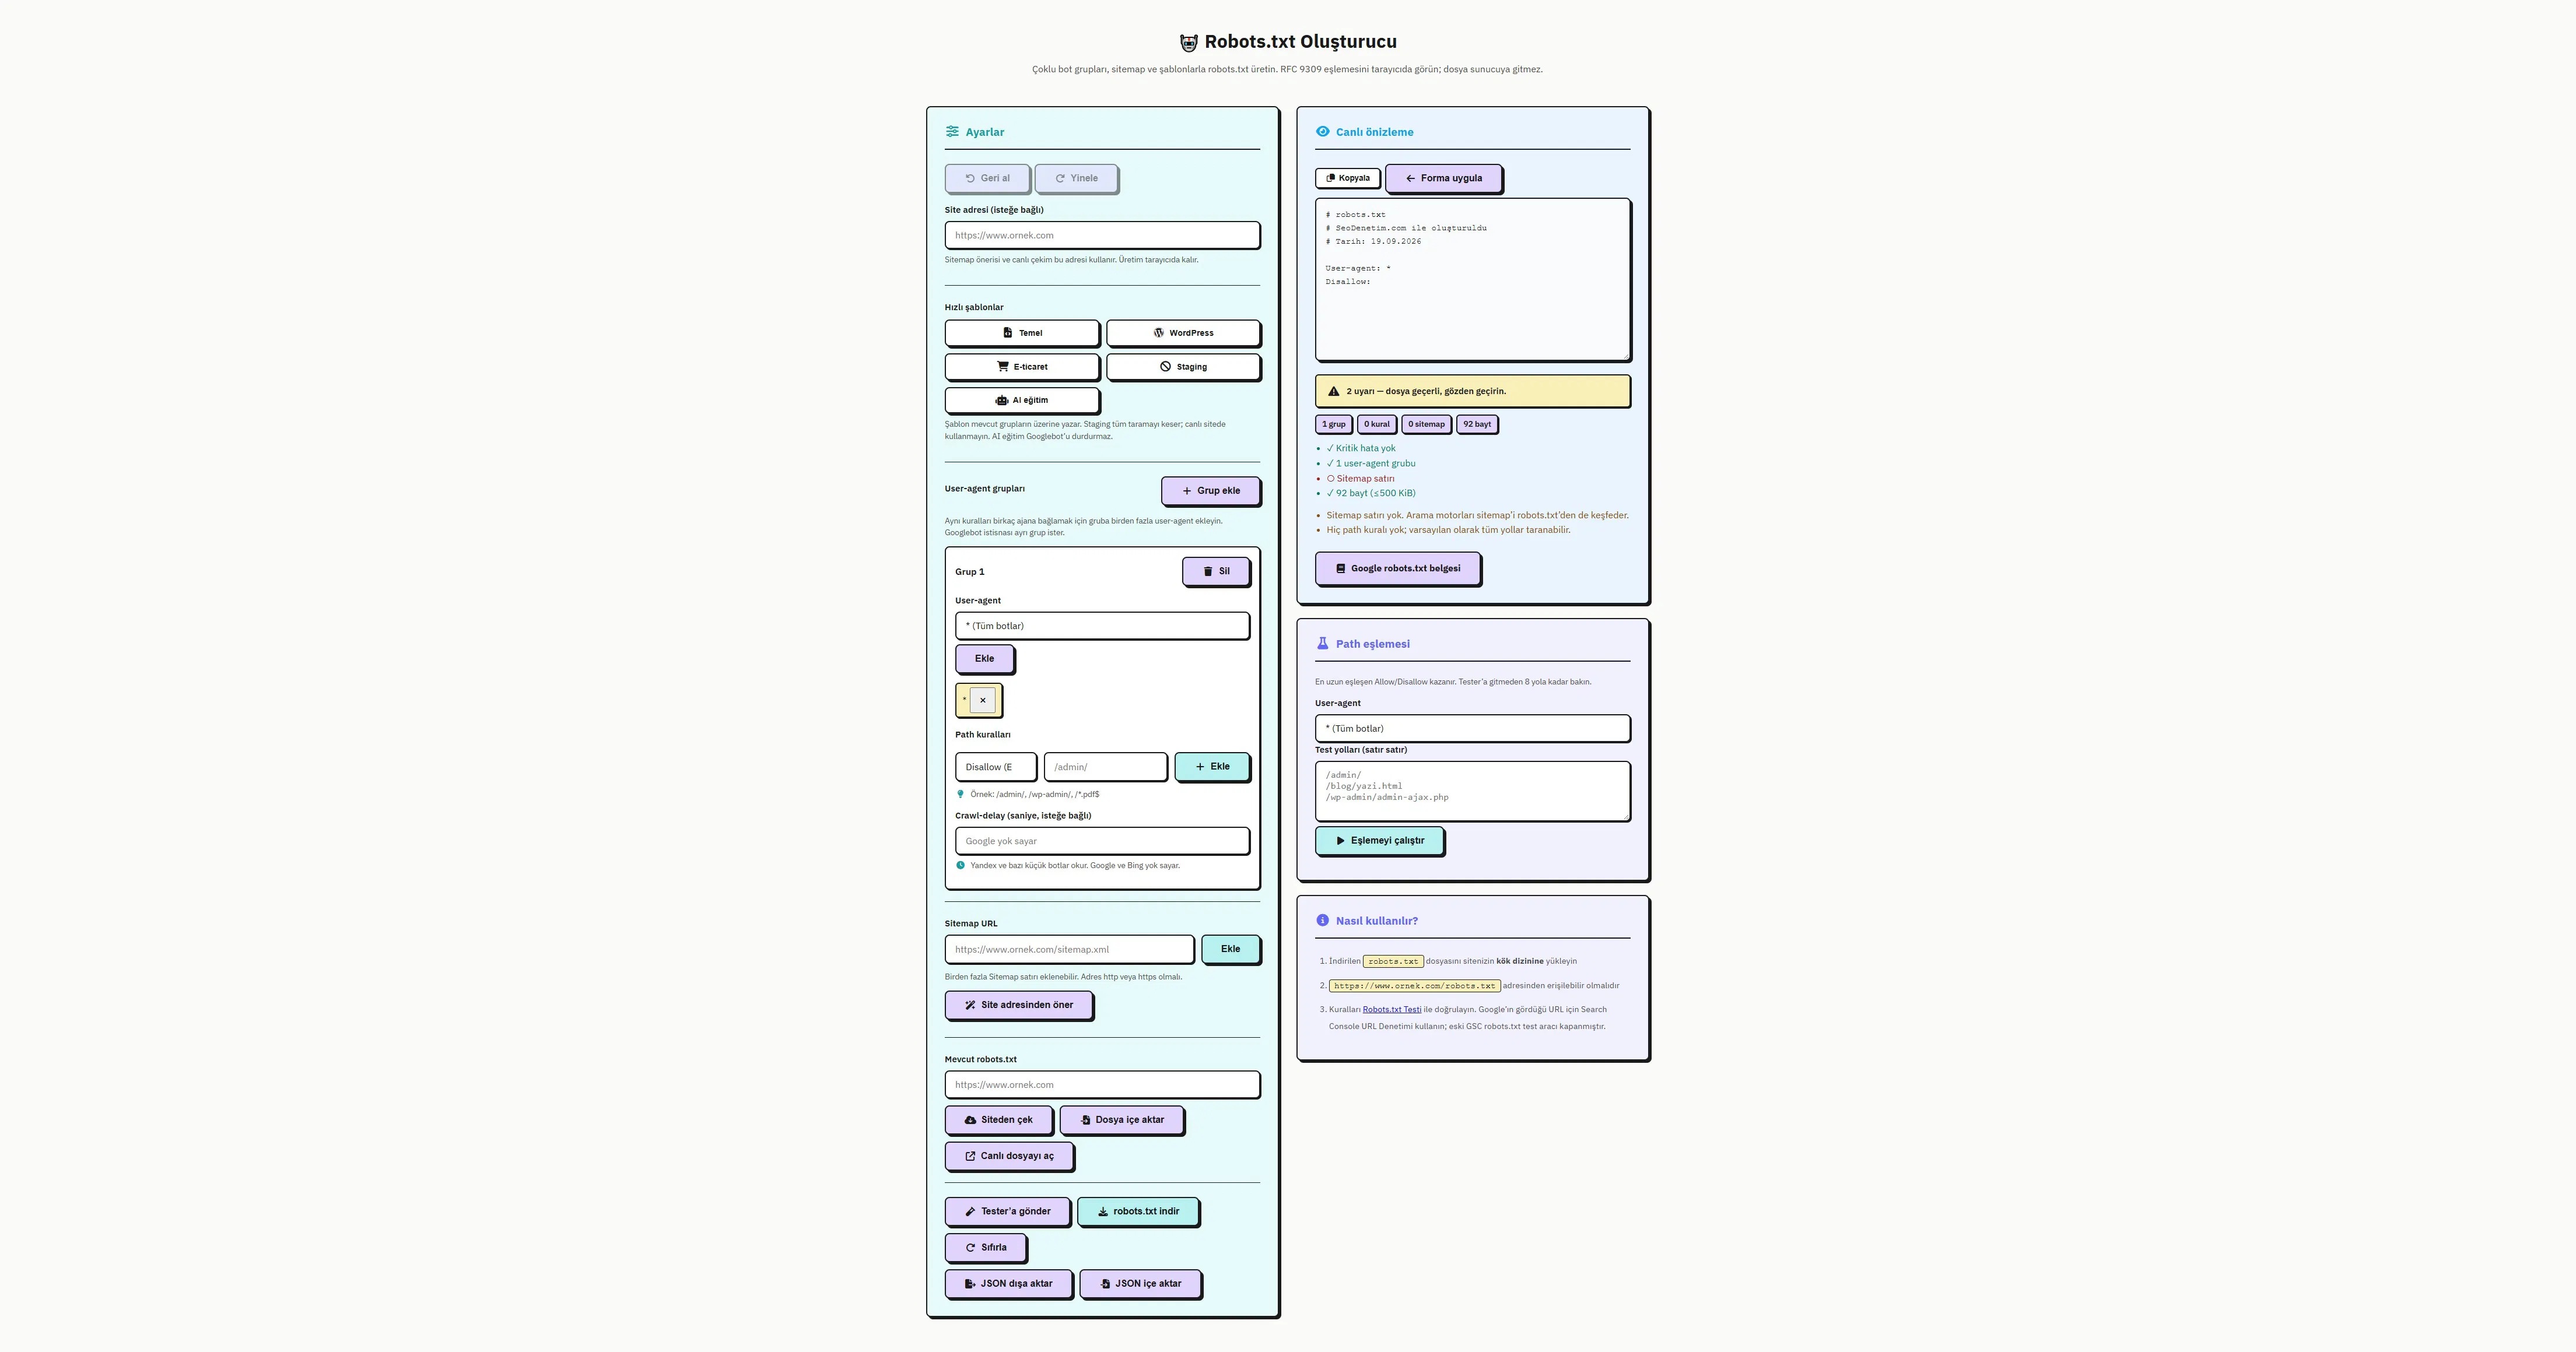
Task: Open the Path eşlemesi User-agent dropdown
Action: (1472, 728)
